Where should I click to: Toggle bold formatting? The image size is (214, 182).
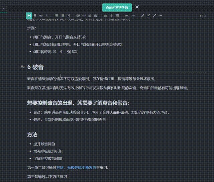click(35, 16)
